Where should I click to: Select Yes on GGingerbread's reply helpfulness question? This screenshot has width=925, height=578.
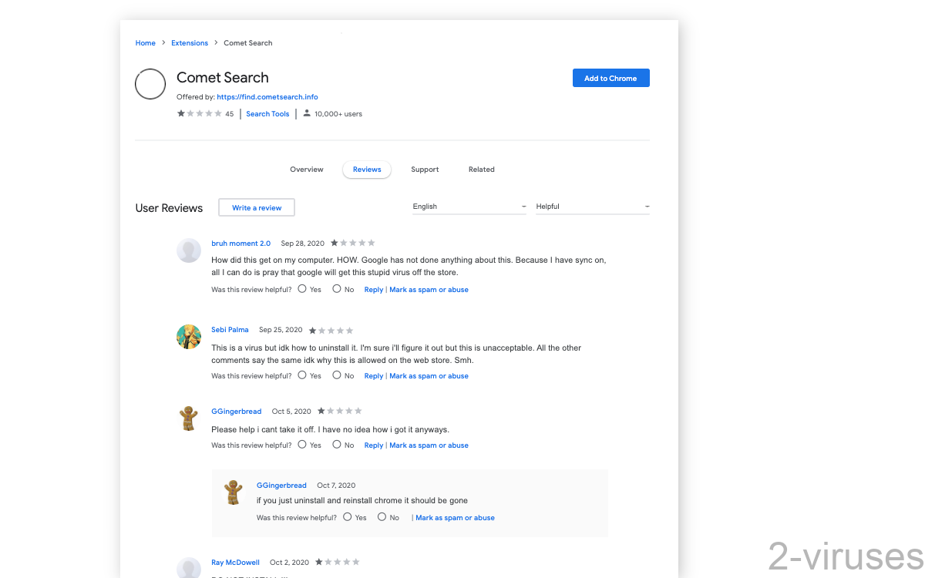347,517
